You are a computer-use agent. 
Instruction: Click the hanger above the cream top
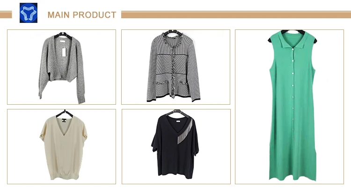pyautogui.click(x=65, y=114)
